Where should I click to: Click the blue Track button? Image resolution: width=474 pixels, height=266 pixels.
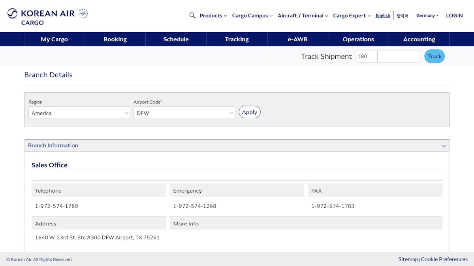click(x=434, y=56)
